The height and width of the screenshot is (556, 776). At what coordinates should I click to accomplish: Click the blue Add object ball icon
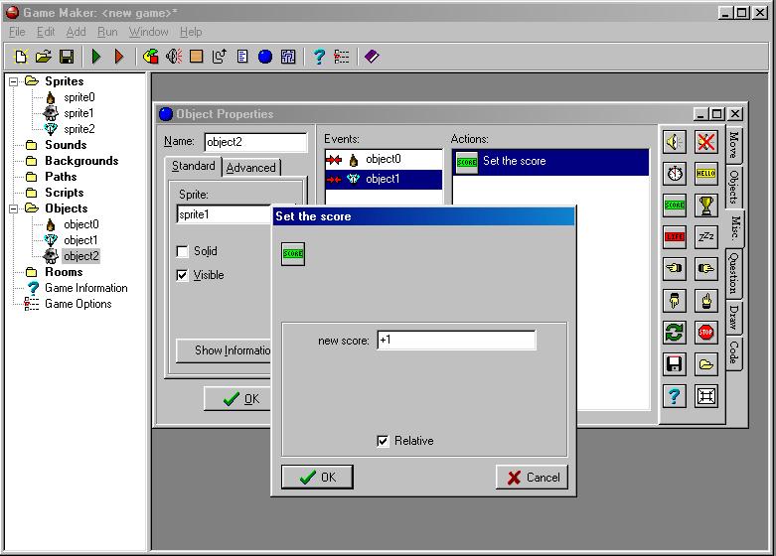click(x=265, y=57)
